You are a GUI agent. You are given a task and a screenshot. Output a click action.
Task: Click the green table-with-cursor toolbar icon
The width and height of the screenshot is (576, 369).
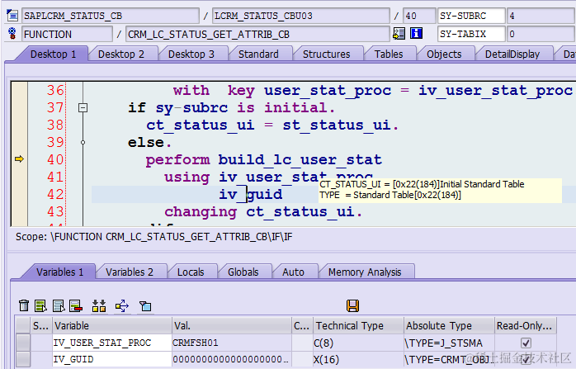coord(40,305)
